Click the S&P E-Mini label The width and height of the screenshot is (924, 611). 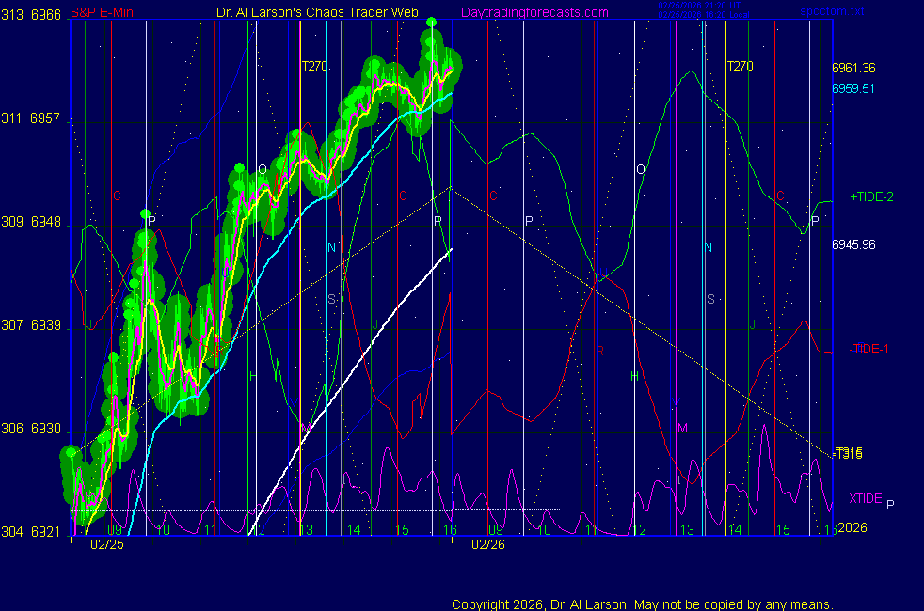coord(104,13)
